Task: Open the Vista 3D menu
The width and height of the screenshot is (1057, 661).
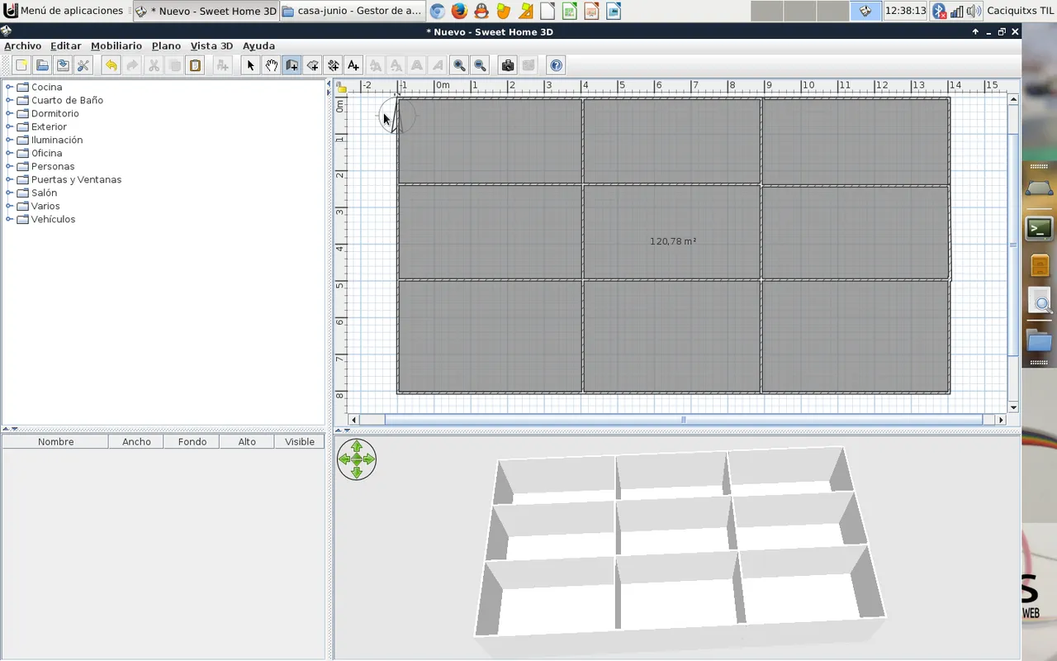Action: click(211, 45)
